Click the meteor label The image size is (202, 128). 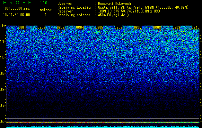(46, 10)
